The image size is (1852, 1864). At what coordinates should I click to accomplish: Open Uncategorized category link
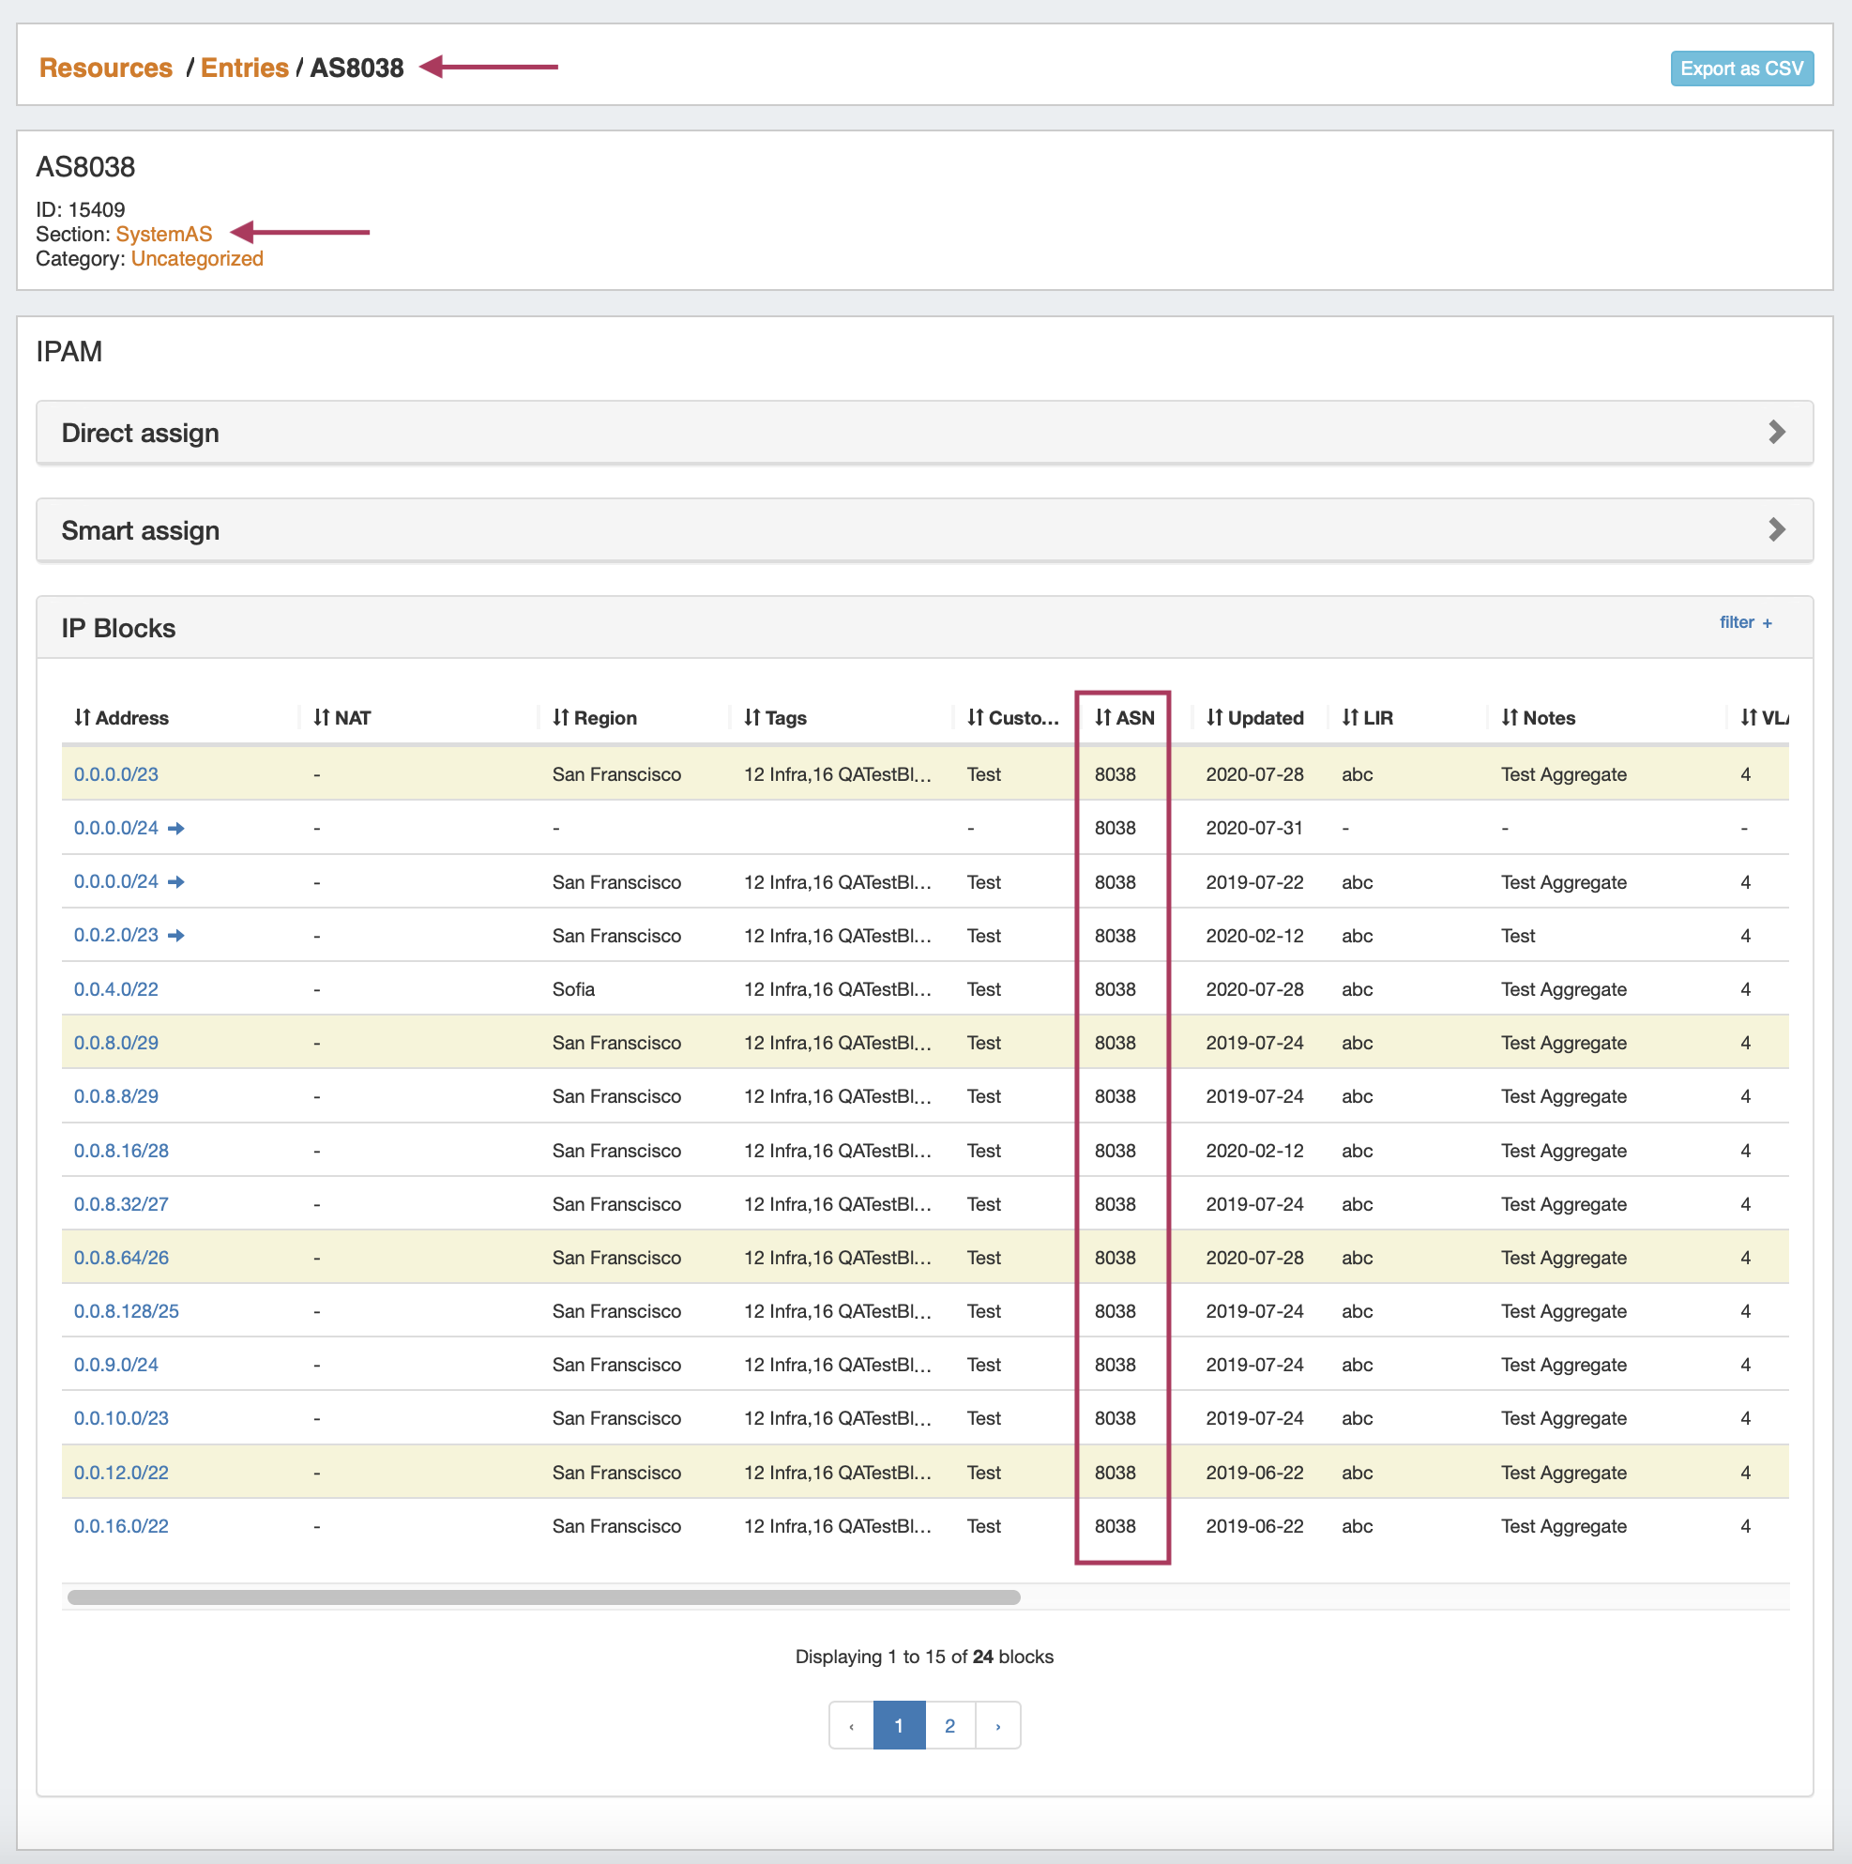(197, 260)
